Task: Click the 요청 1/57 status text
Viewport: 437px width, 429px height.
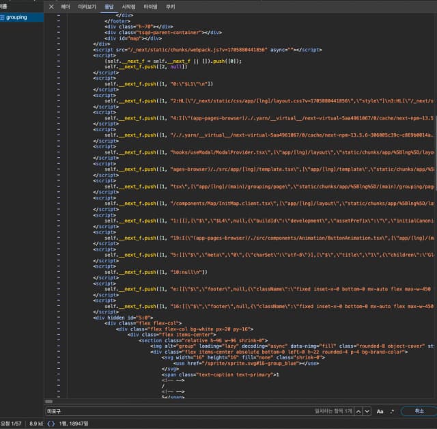Action: click(x=11, y=424)
